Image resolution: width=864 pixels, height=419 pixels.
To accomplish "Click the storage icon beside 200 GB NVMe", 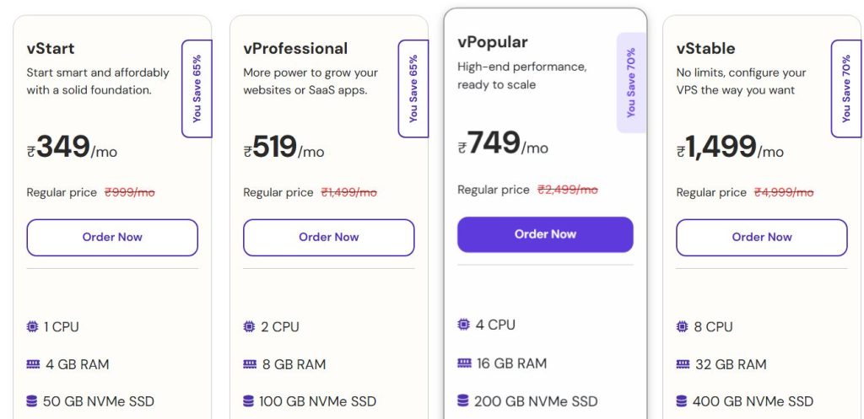I will 464,400.
